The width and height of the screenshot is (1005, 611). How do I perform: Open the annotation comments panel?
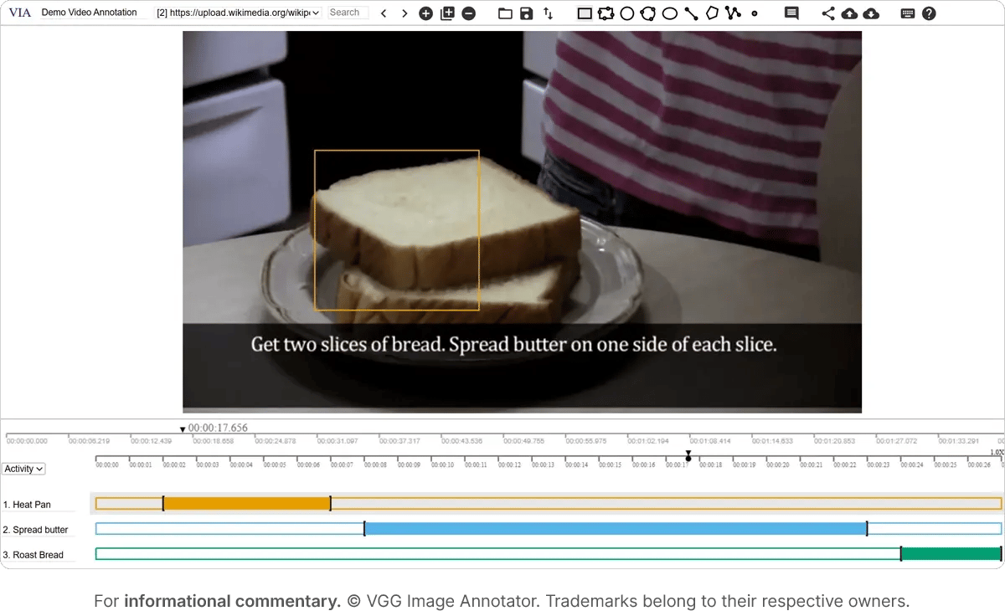pos(790,13)
